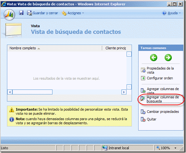Click the Internet Explorer title bar icon
The height and width of the screenshot is (153, 186).
[4, 4]
